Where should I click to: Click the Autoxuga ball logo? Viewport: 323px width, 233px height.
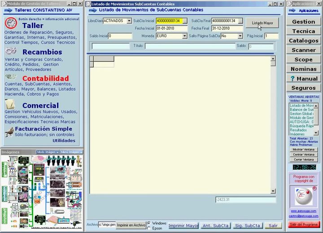[303, 196]
